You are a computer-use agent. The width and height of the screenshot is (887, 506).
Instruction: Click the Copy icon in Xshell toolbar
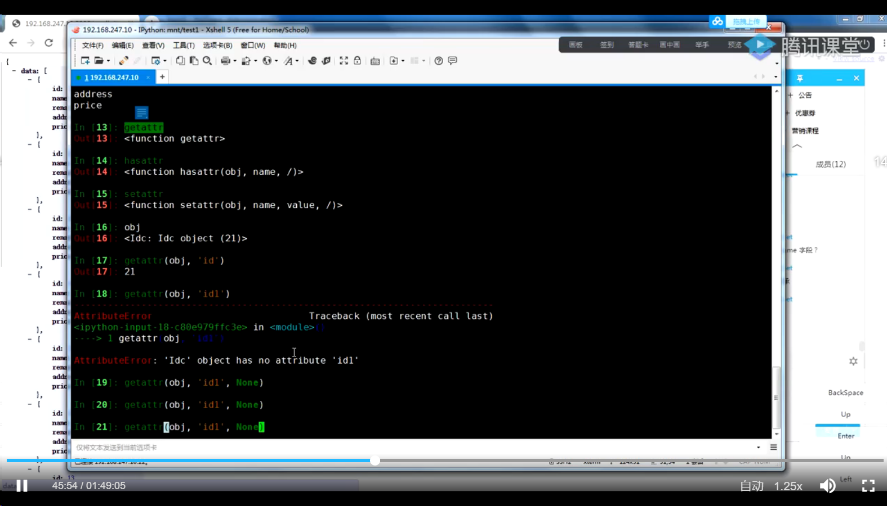tap(180, 61)
